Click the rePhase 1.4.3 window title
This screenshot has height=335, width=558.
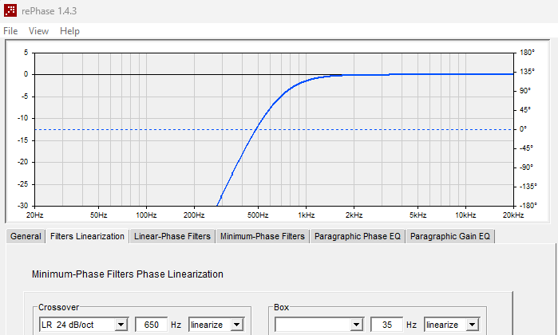49,11
